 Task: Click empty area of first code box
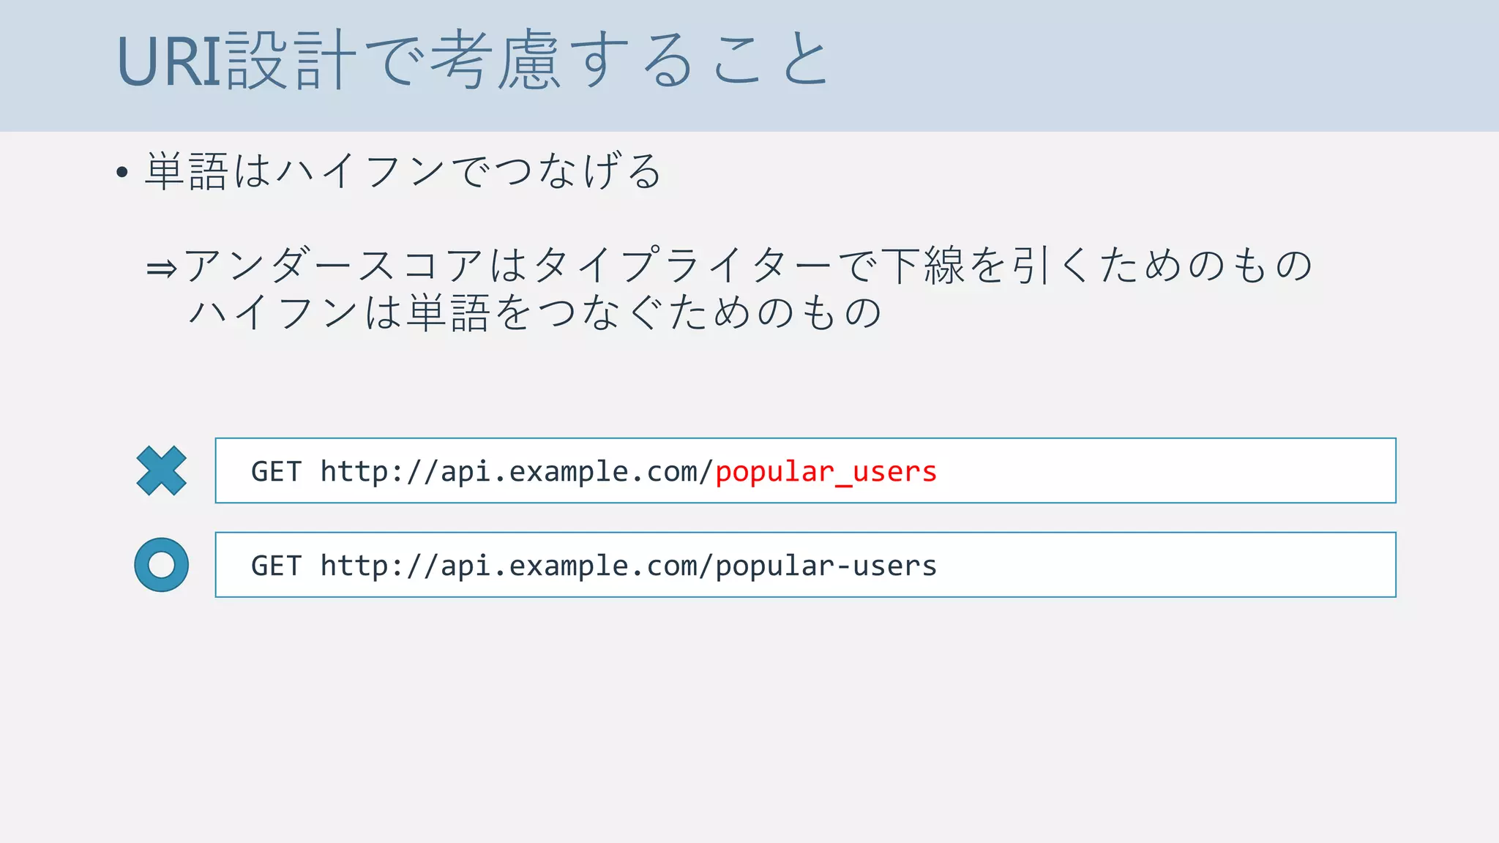tap(1171, 471)
